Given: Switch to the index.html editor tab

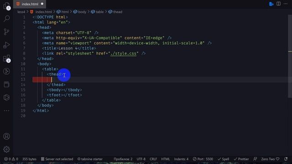Looking at the screenshot, I should tap(30, 4).
